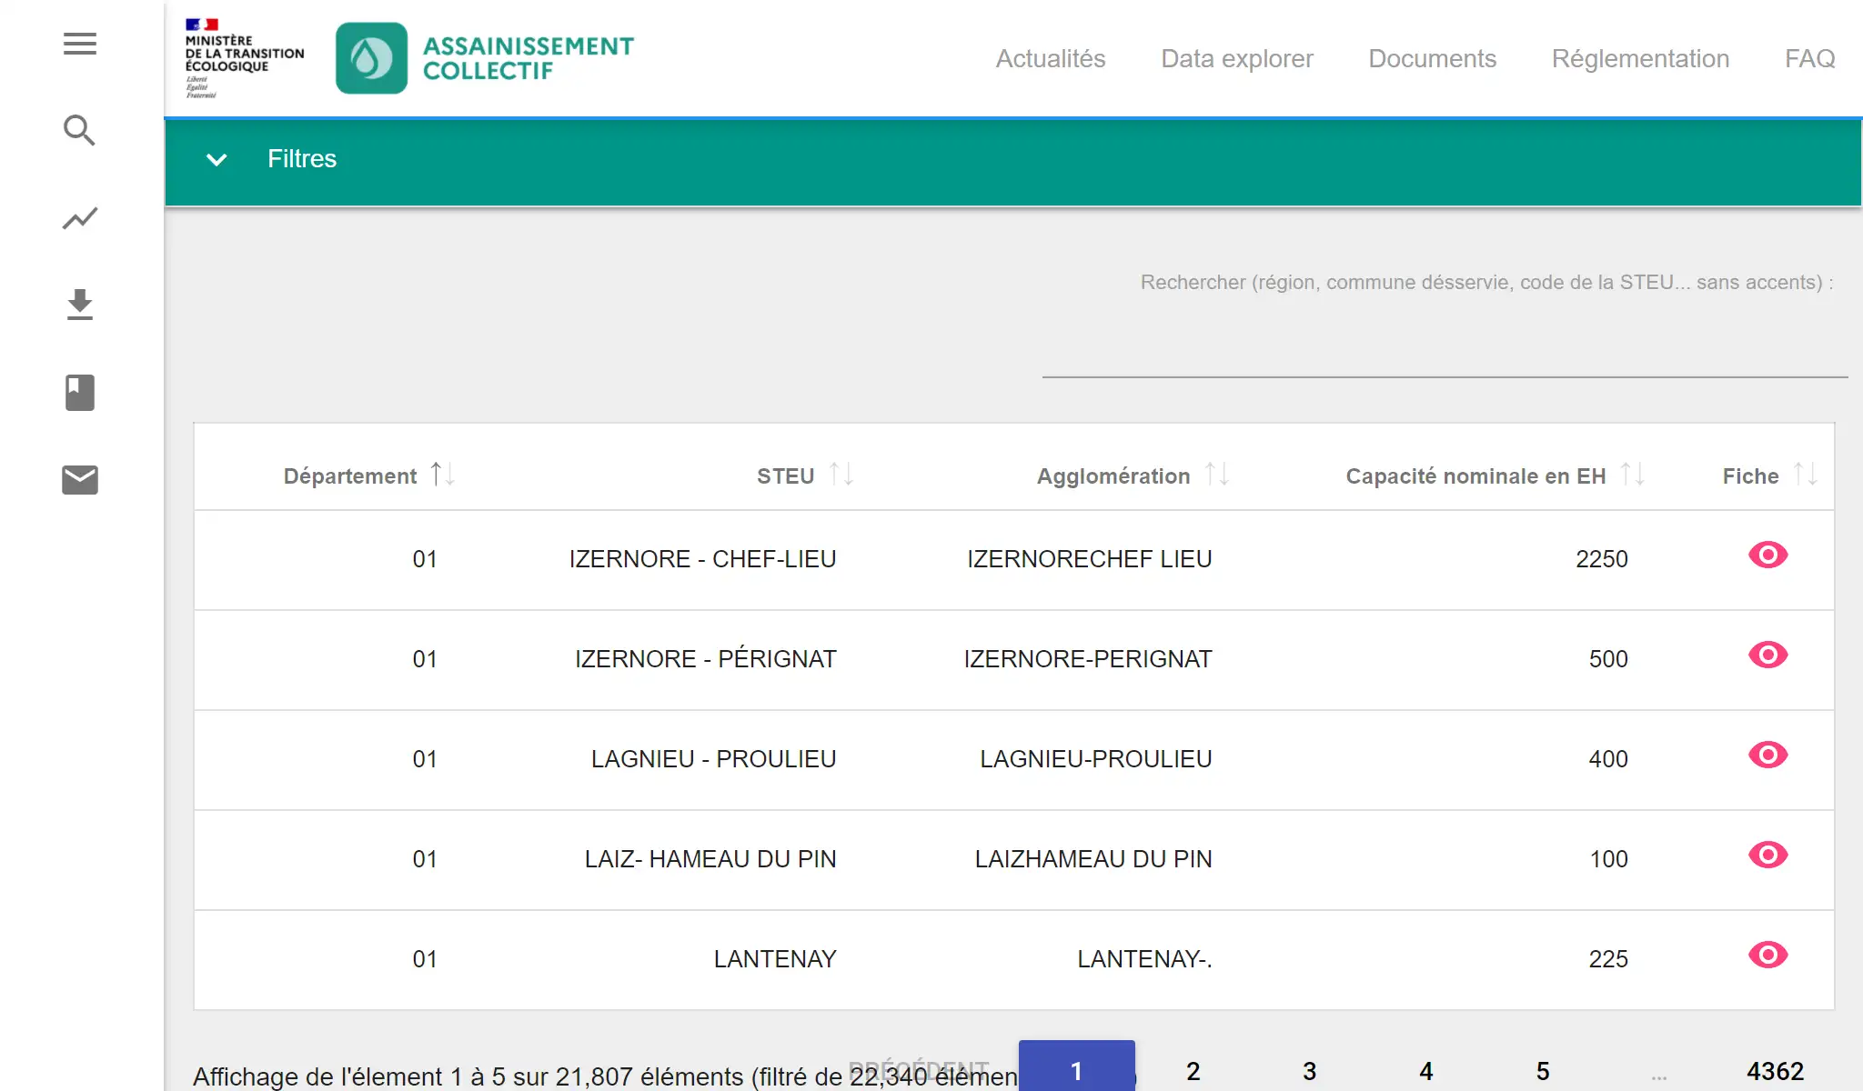The height and width of the screenshot is (1091, 1863).
Task: Go to Réglementation menu item
Action: tap(1639, 59)
